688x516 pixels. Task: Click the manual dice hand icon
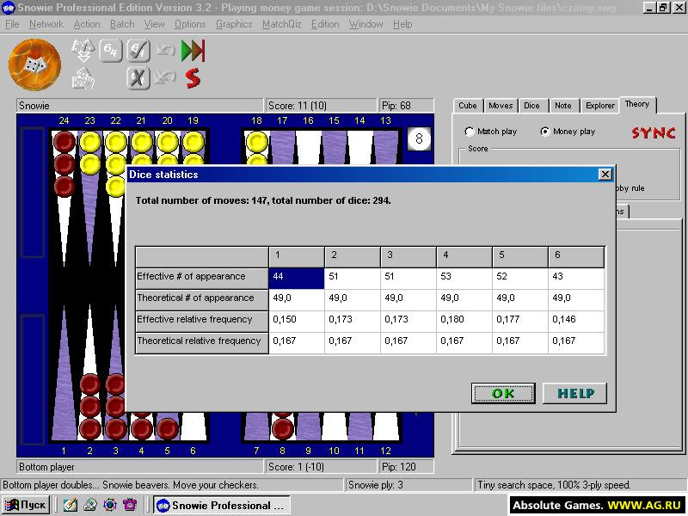(x=83, y=78)
